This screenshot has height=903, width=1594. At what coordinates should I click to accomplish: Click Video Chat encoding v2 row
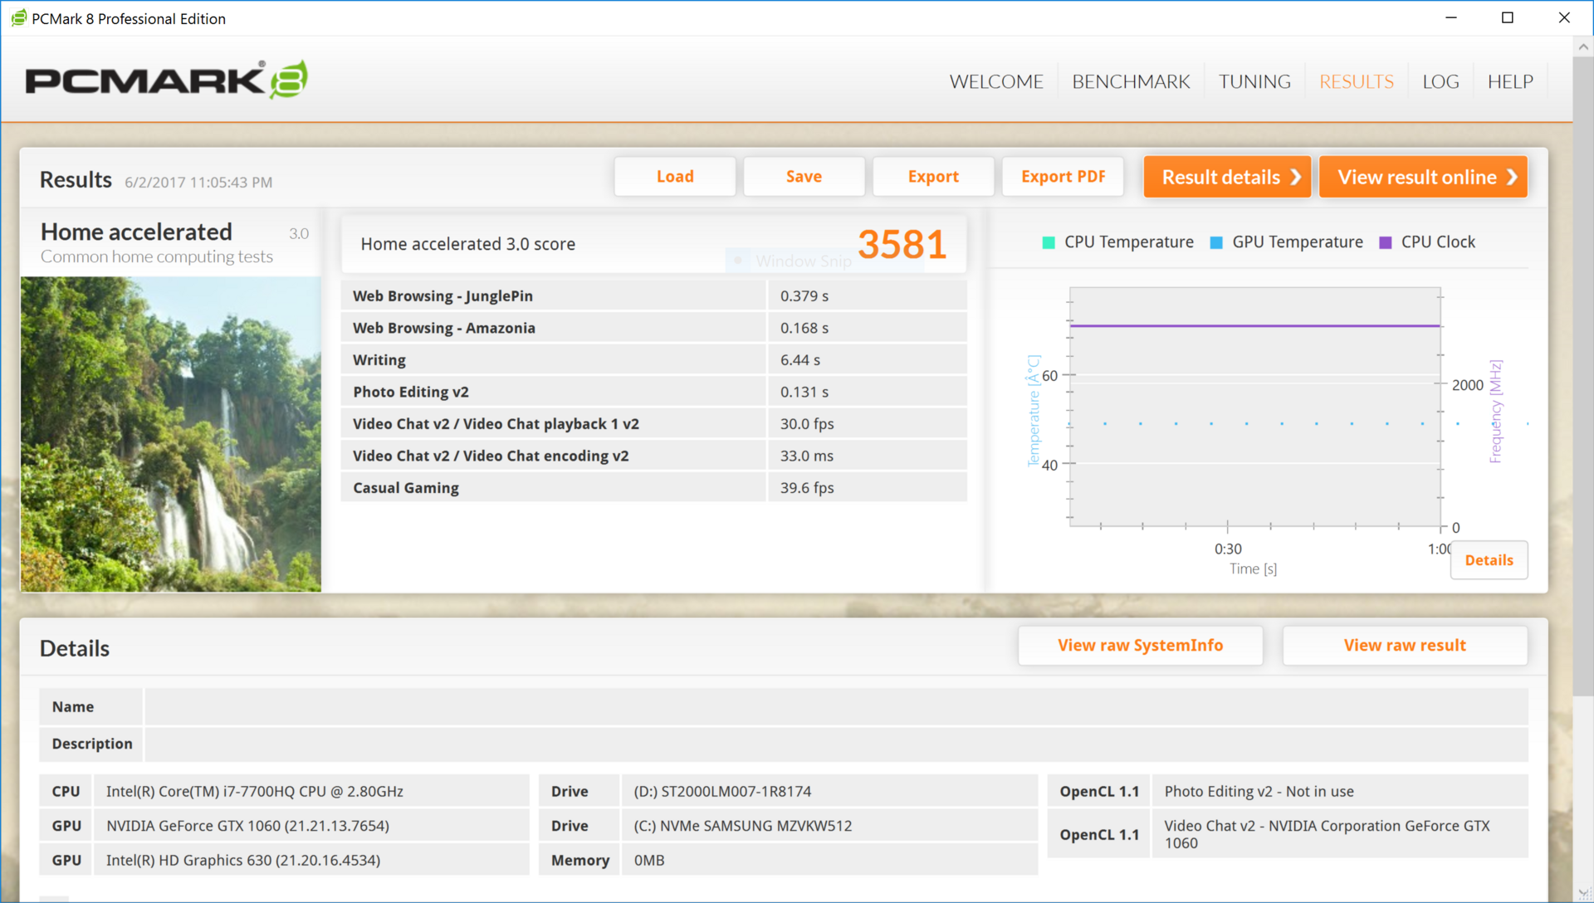653,456
